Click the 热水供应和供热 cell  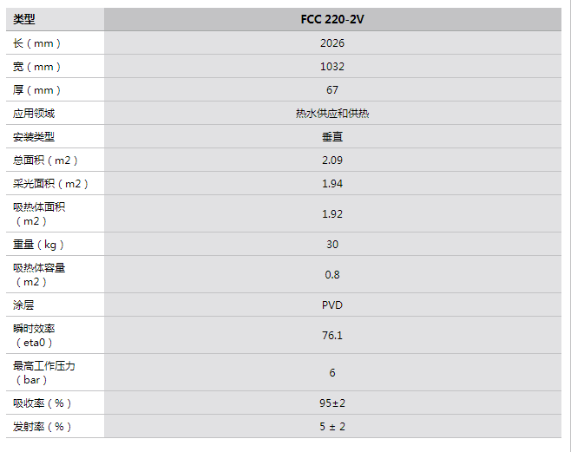click(331, 114)
